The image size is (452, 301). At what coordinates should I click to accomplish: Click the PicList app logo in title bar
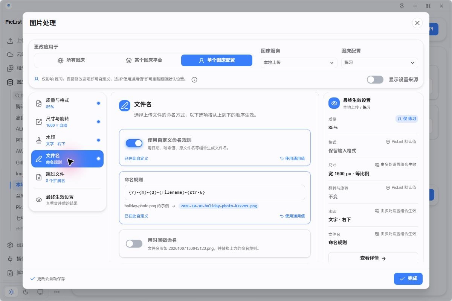tap(9, 6)
